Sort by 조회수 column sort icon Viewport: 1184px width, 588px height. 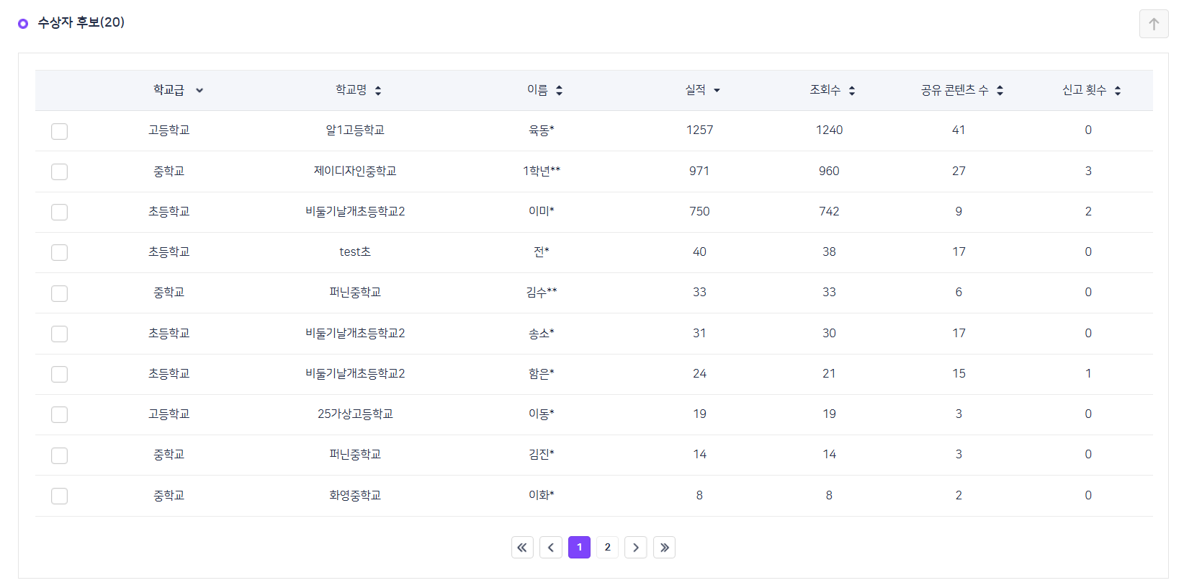(x=852, y=91)
